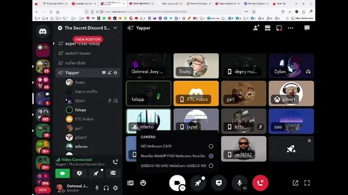This screenshot has width=348, height=195.
Task: Open the more options ellipsis in call header
Action: click(x=291, y=28)
